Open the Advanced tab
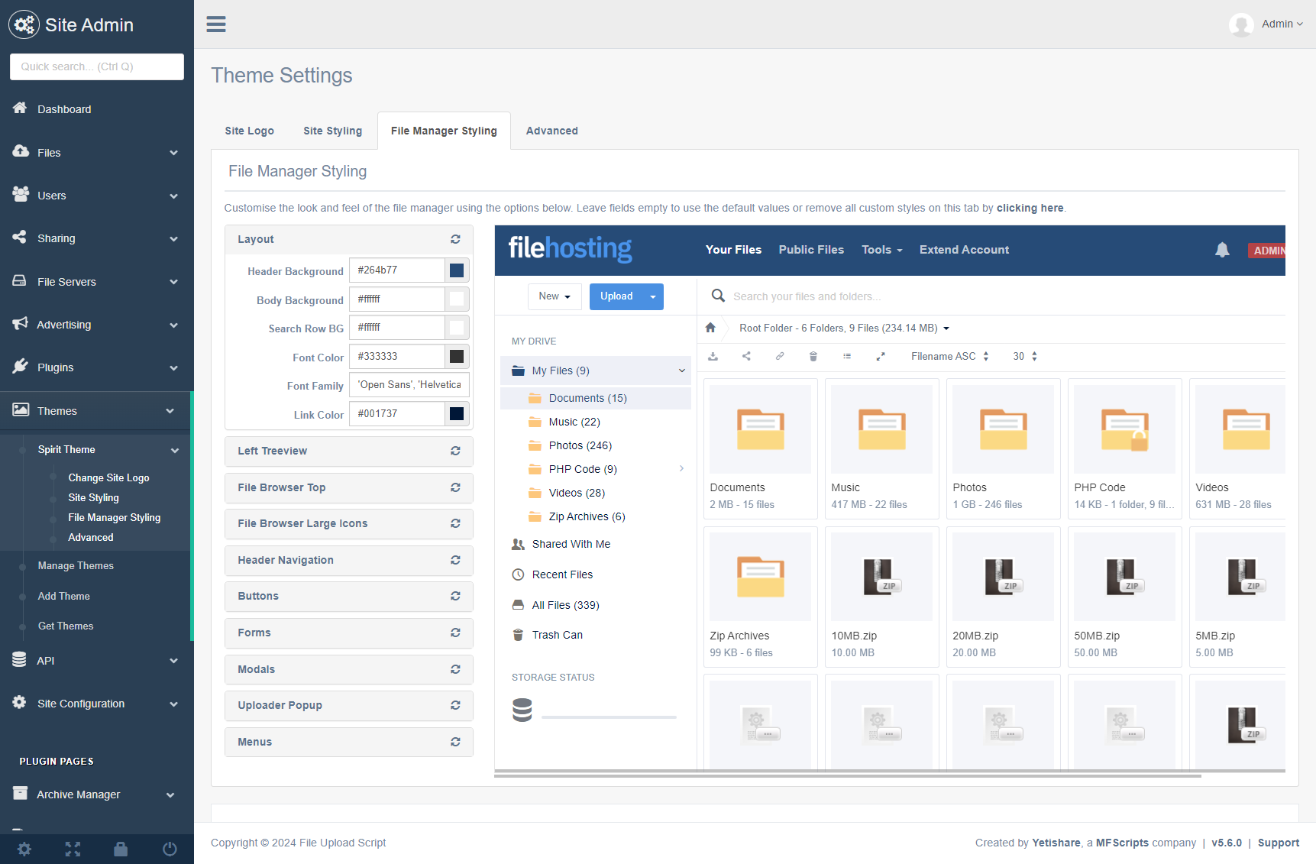Screen dimensions: 1316x864 point(551,131)
